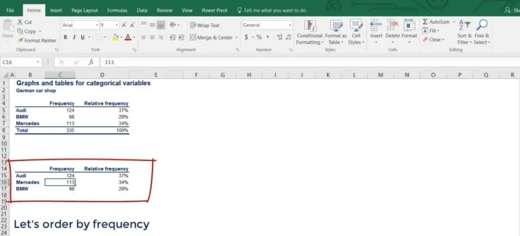Viewport: 520px width, 236px height.
Task: Toggle Wrap Text for the cell
Action: click(x=205, y=25)
